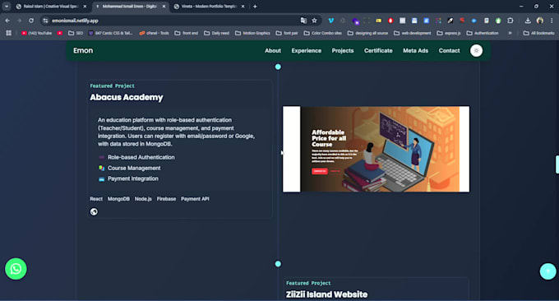The width and height of the screenshot is (559, 301).
Task: Go to the Projects nav item
Action: pos(343,51)
